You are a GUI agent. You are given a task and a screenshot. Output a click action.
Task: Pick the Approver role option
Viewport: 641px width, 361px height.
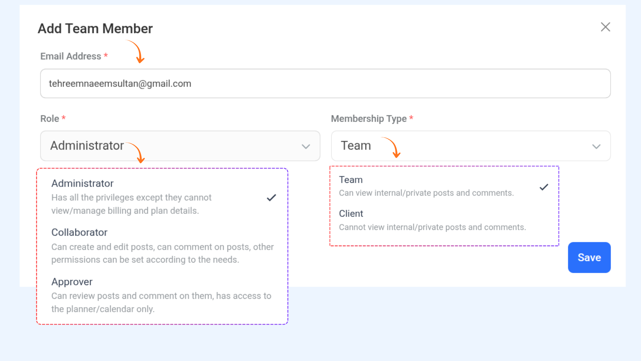[x=72, y=282]
